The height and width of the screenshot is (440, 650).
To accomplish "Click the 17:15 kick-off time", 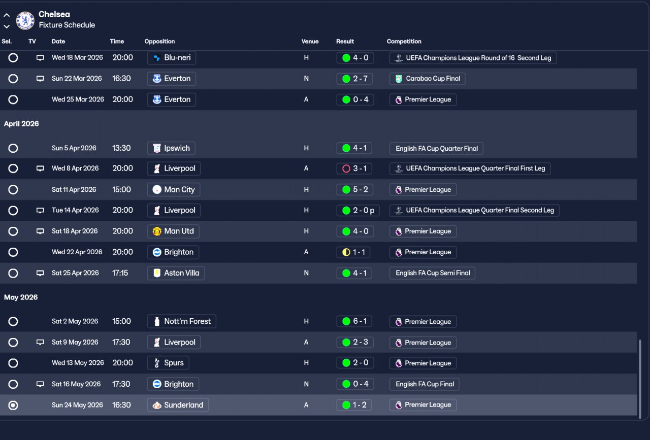I will click(x=120, y=273).
